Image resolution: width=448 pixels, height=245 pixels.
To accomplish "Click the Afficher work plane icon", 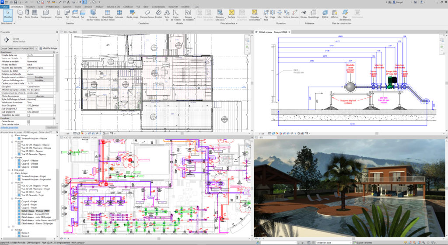I will pos(335,14).
